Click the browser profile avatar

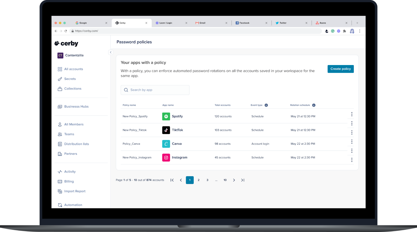[352, 31]
